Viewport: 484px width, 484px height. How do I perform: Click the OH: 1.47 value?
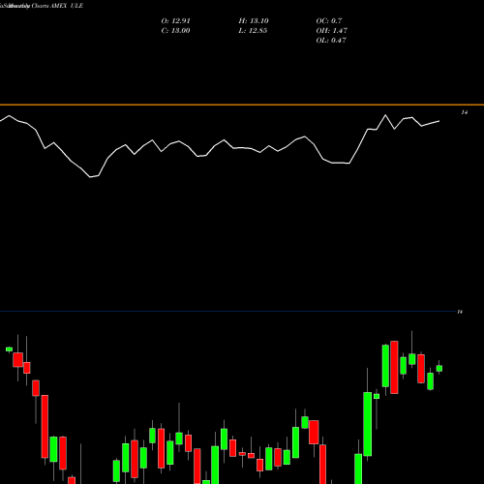331,31
